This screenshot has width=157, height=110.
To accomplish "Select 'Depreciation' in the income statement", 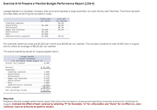I will pyautogui.click(x=14, y=81).
